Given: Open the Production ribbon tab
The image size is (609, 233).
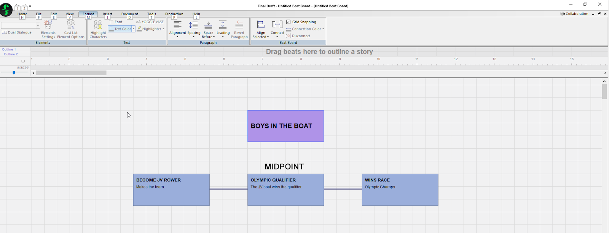Looking at the screenshot, I should (174, 14).
